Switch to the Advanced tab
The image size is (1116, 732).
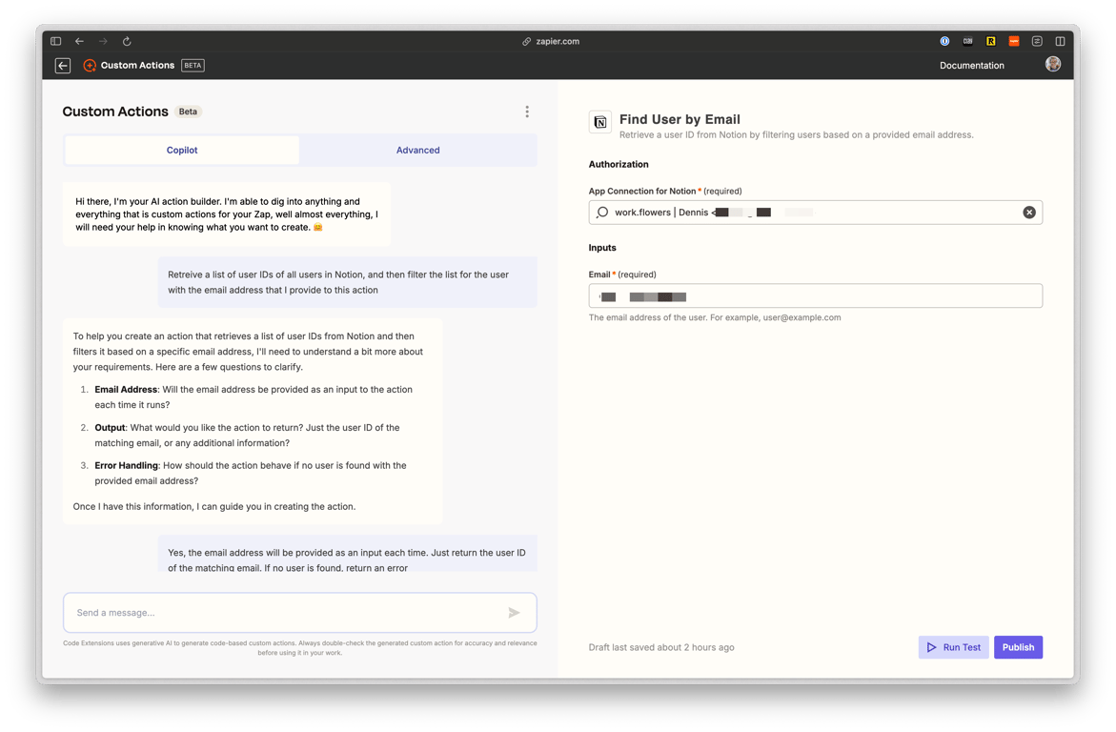(417, 150)
